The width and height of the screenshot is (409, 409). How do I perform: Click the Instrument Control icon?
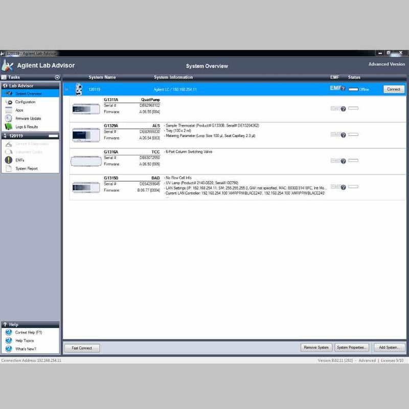point(9,152)
